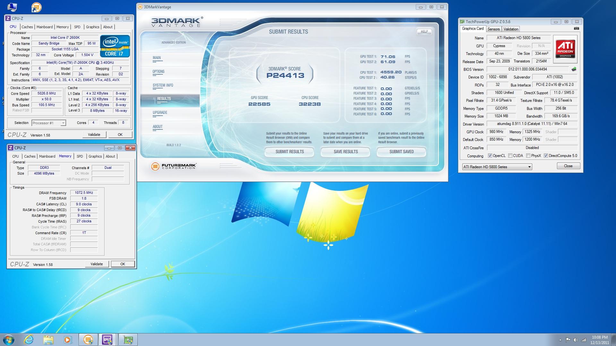Switch to Mainboard tab in top CPU-Z window
Screen dimensions: 616x346
(45, 27)
